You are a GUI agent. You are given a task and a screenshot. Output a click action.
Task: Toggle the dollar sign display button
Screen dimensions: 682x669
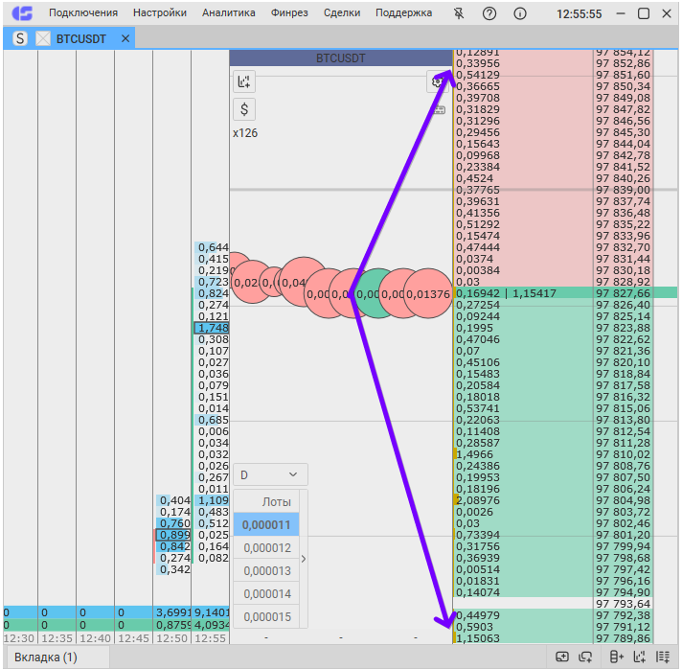tap(244, 108)
